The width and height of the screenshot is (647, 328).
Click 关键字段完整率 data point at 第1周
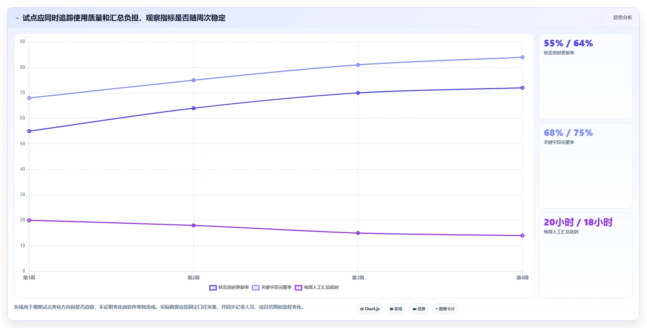pos(29,98)
